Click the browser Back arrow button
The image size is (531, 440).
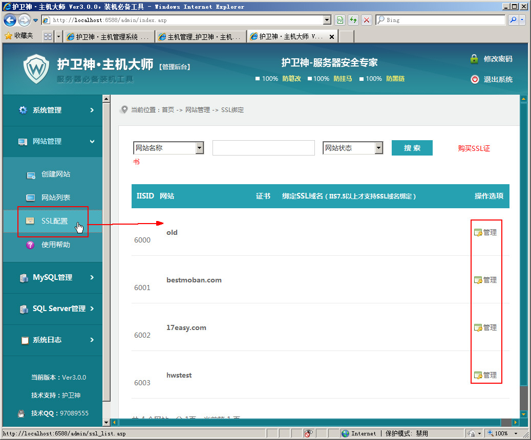point(10,20)
